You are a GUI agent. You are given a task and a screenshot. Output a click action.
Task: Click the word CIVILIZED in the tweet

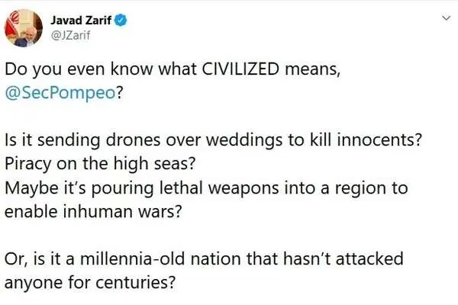tap(240, 69)
